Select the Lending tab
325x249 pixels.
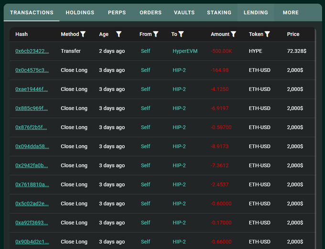coord(256,12)
